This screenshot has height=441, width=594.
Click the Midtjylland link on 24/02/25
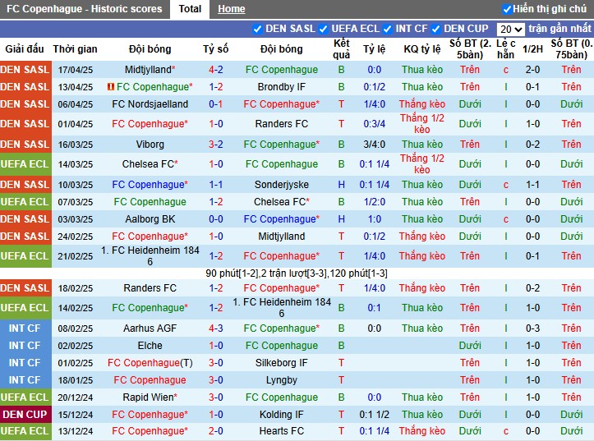282,237
